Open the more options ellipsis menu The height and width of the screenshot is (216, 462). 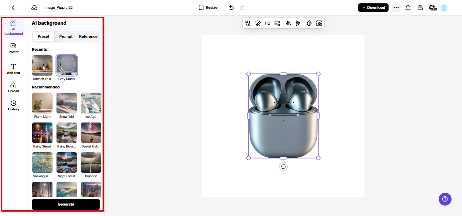pos(396,7)
